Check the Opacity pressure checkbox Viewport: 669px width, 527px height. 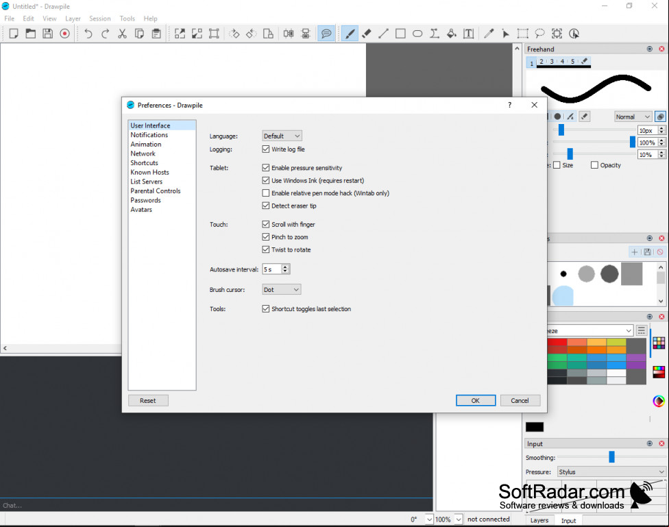[x=594, y=165]
